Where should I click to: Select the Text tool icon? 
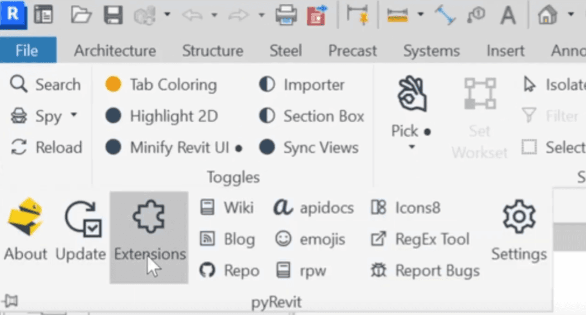click(x=508, y=15)
